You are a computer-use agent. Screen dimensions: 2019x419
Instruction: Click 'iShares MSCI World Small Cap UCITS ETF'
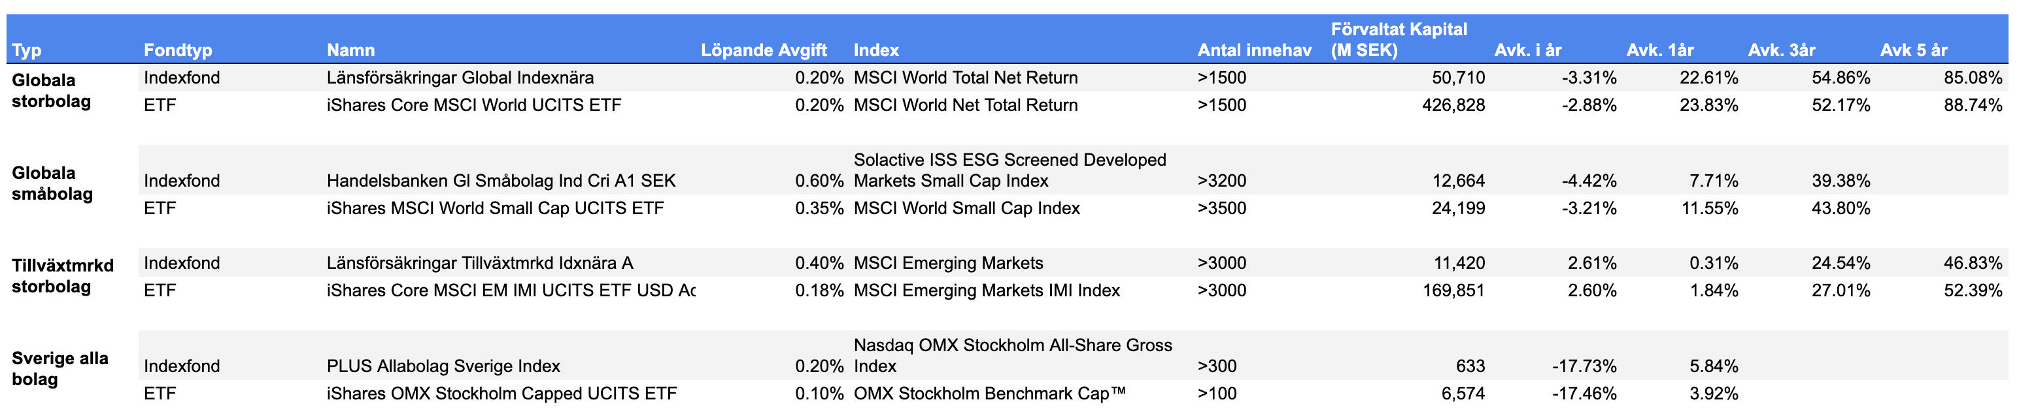click(x=494, y=208)
